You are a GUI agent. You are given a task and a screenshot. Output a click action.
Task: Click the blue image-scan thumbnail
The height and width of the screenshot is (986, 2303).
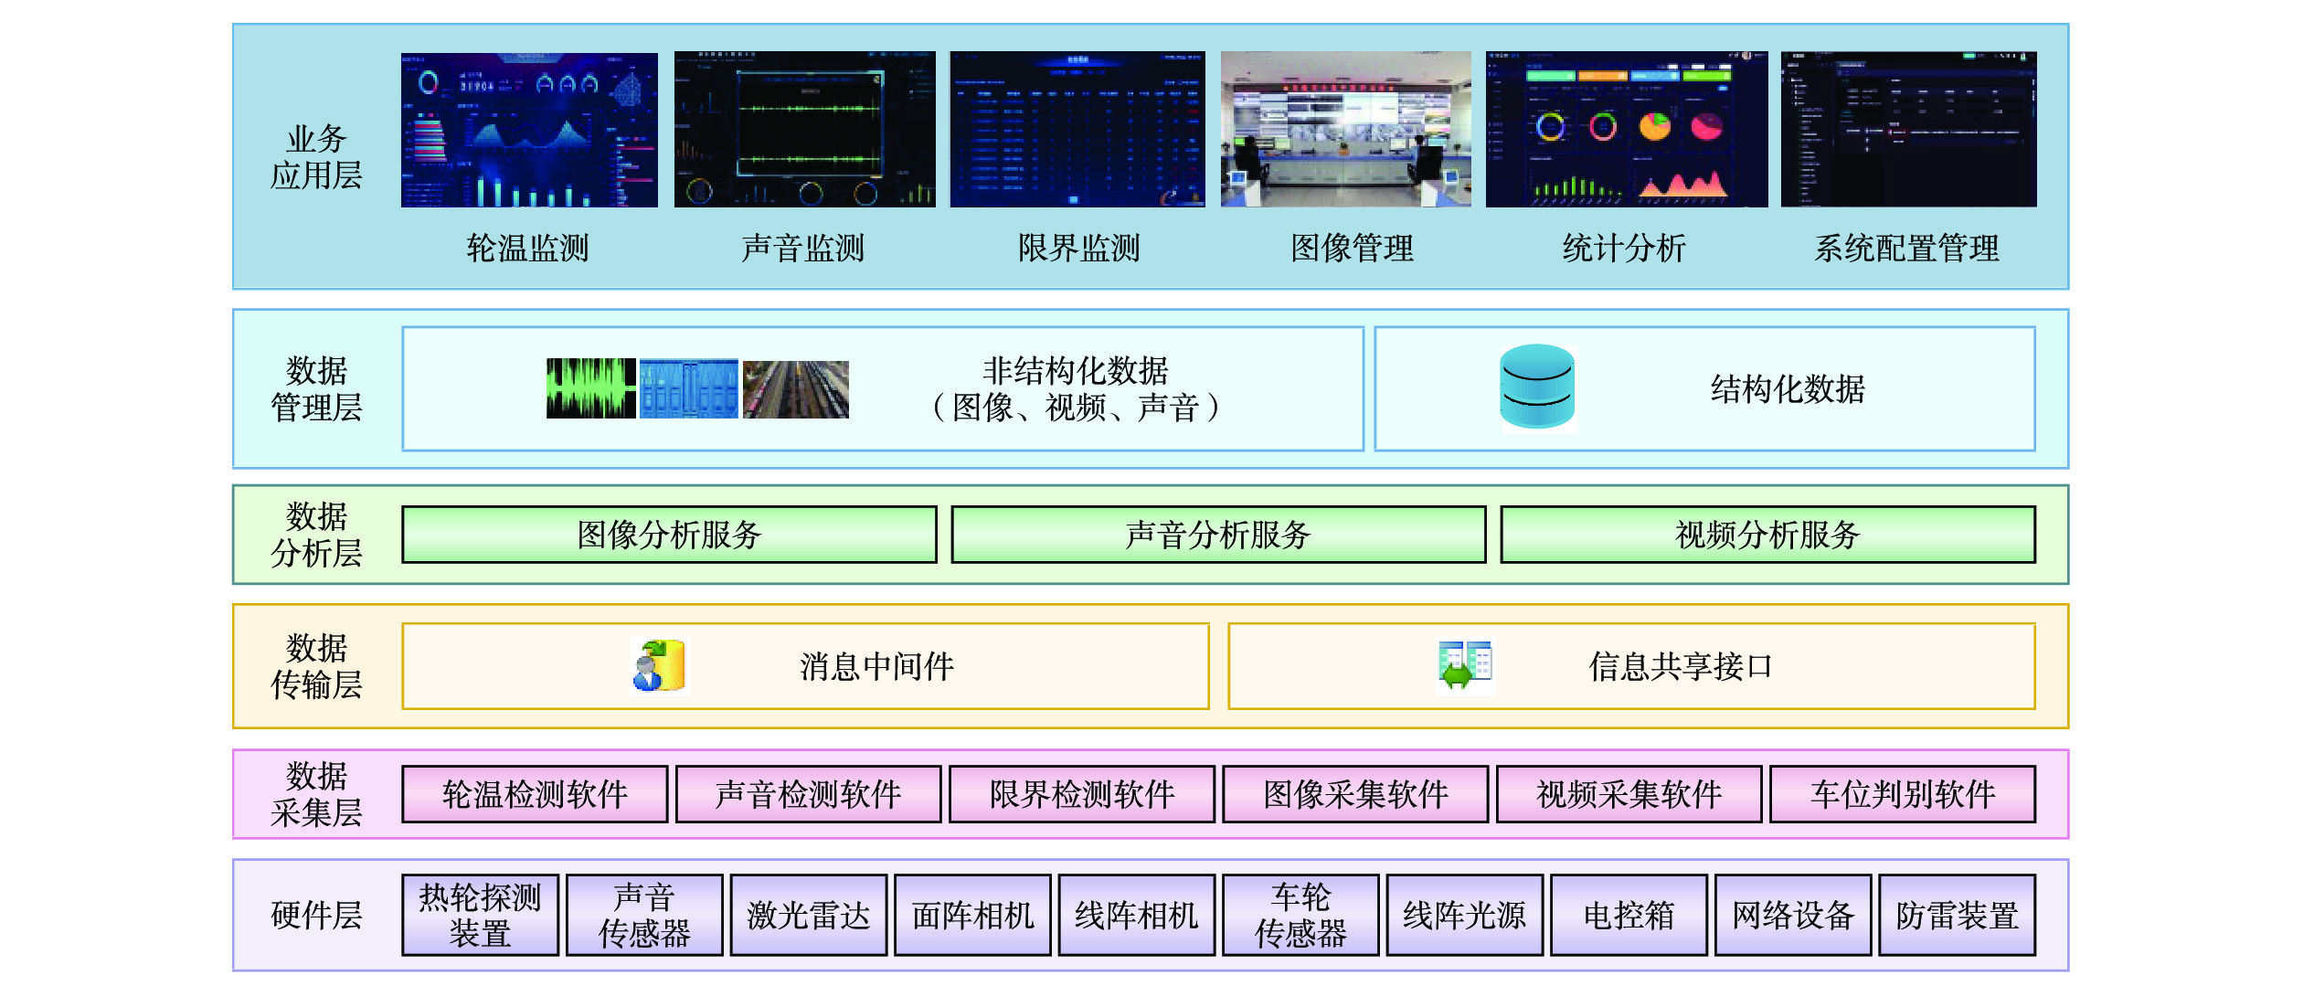point(688,388)
